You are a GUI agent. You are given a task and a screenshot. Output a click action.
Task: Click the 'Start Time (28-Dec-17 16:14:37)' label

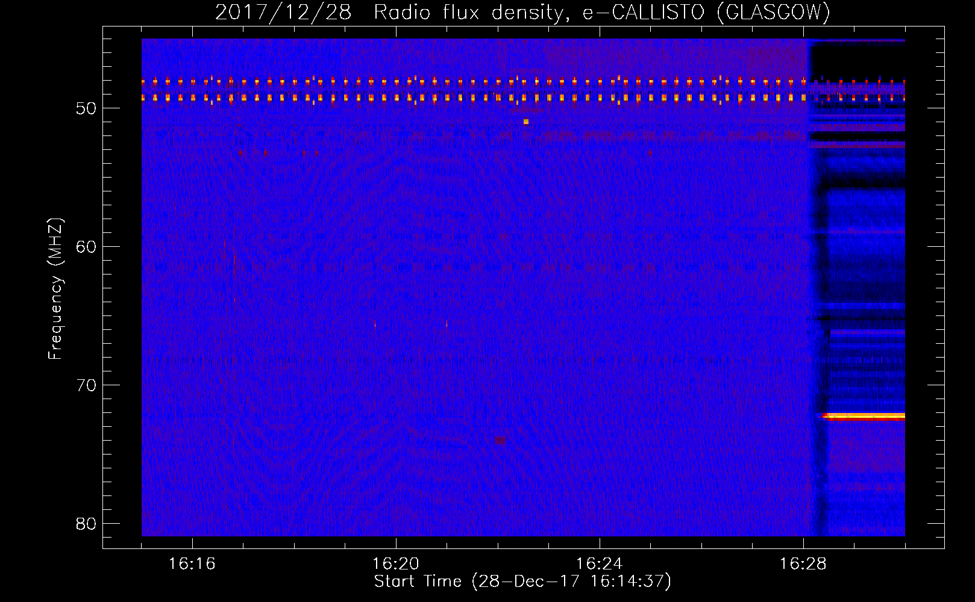(x=522, y=582)
